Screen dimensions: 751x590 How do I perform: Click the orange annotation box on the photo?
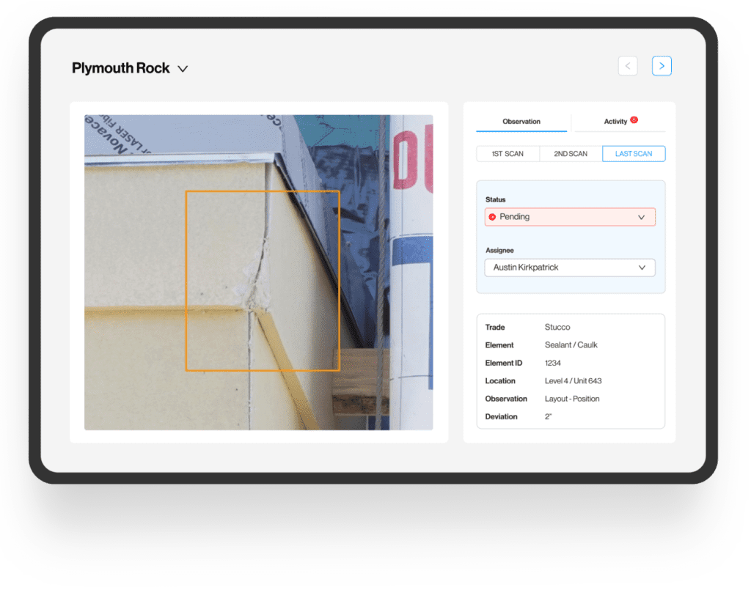[x=263, y=280]
